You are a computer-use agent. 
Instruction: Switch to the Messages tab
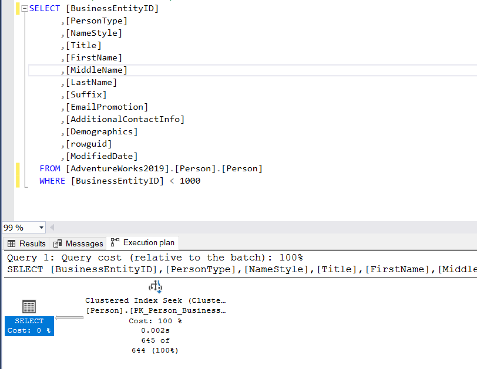pos(78,243)
